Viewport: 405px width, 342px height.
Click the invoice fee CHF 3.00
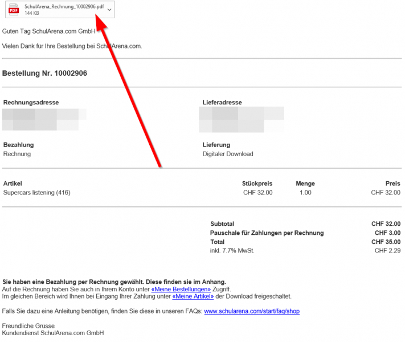(388, 233)
